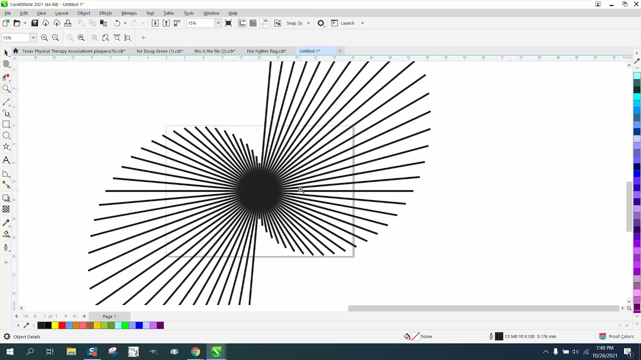The width and height of the screenshot is (641, 360).
Task: Select the Rectangle tool
Action: pos(6,124)
